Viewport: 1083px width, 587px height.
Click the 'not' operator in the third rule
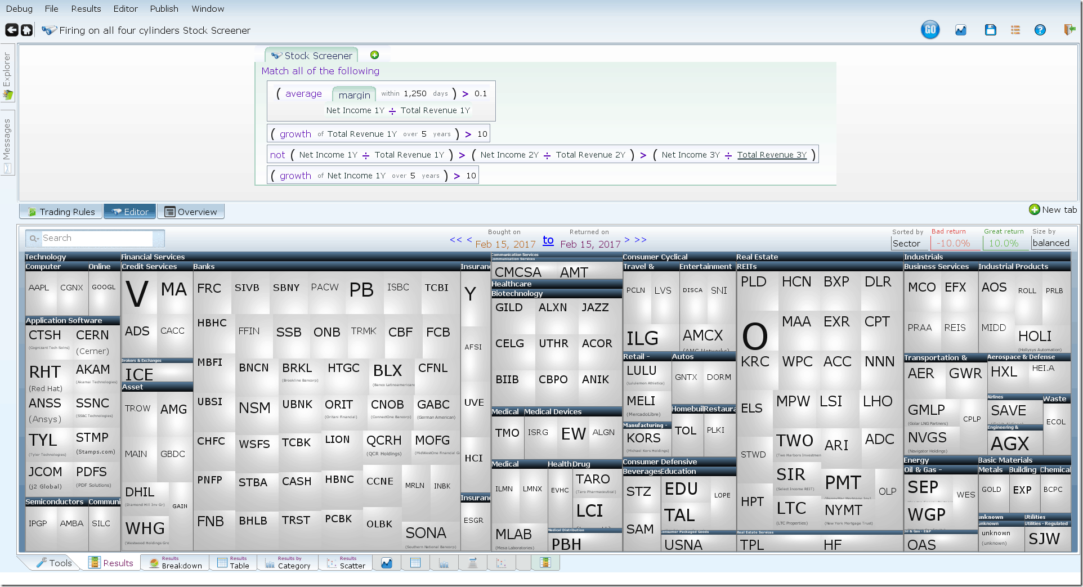pyautogui.click(x=278, y=155)
